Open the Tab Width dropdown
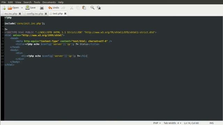This screenshot has height=125, width=223. [x=172, y=123]
